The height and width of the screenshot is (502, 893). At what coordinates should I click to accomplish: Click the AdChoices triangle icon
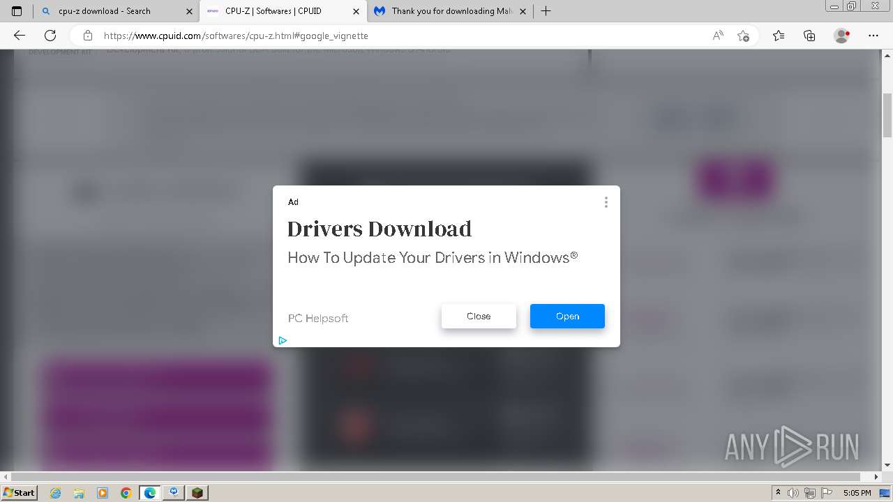pyautogui.click(x=283, y=340)
